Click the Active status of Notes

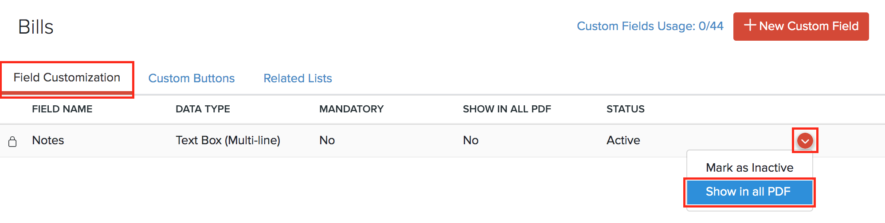623,140
